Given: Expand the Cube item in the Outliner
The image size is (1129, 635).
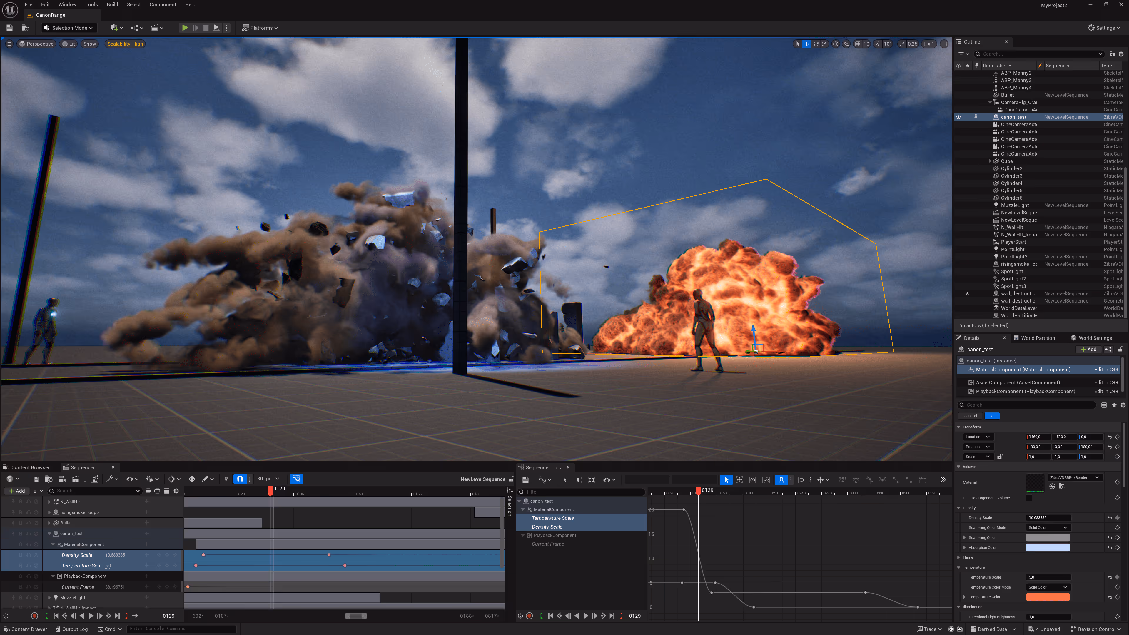Looking at the screenshot, I should [x=991, y=161].
